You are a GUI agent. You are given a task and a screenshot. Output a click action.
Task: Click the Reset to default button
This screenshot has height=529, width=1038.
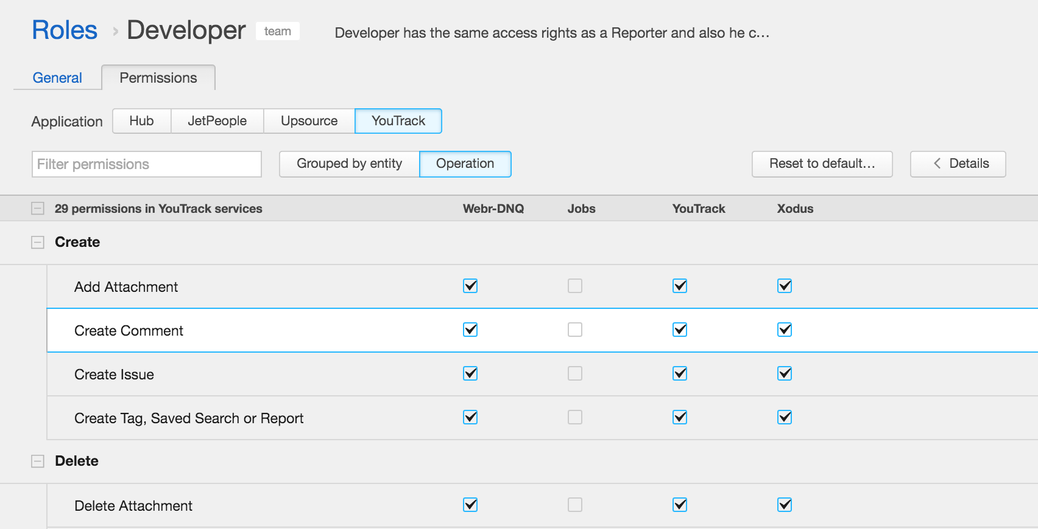[822, 164]
